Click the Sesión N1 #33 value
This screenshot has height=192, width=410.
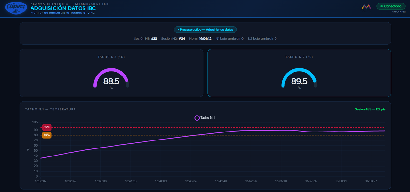pyautogui.click(x=154, y=39)
